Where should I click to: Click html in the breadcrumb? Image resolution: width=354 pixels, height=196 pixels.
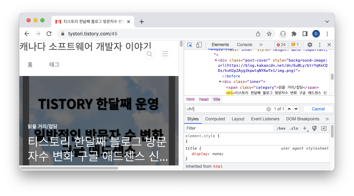pyautogui.click(x=190, y=99)
